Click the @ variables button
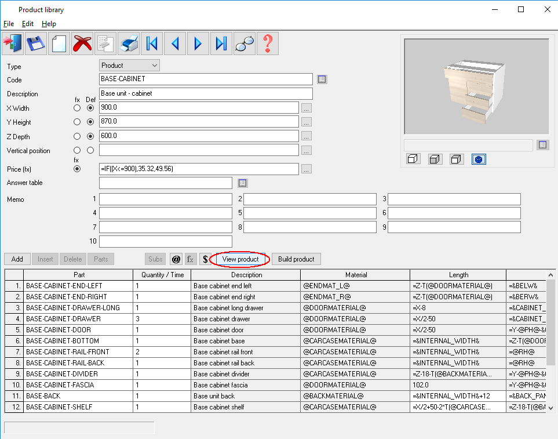Screen dimensions: 558x439 176,259
